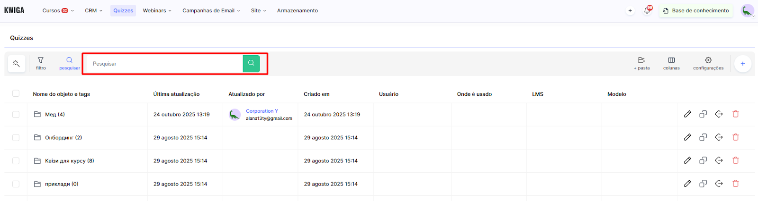Image resolution: width=758 pixels, height=201 pixels.
Task: Click the green search submit button
Action: tap(251, 63)
